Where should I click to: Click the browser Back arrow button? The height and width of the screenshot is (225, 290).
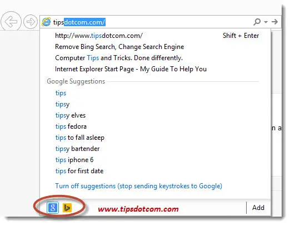click(11, 22)
